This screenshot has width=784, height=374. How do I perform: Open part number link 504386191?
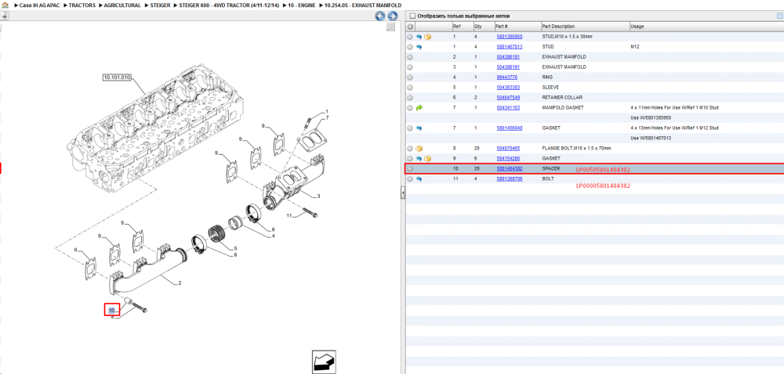[x=508, y=67]
